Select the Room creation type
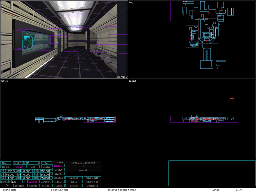Screen dimensions: 256x192 pyautogui.click(x=58, y=186)
